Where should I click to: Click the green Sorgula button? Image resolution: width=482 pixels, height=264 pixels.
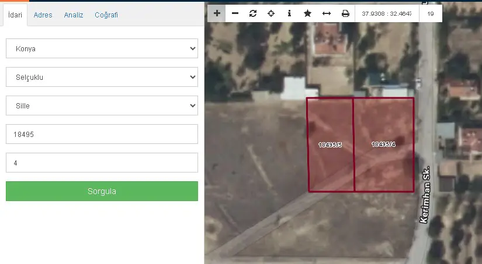coord(102,191)
